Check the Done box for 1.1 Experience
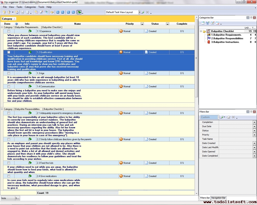Viewport: 257px width, 205px height. point(9,31)
